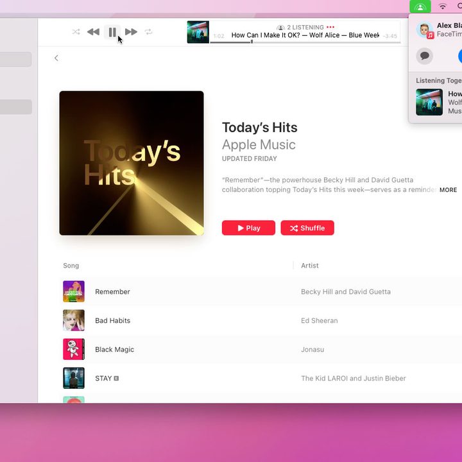
Task: Click the Bad Habits album thumbnail
Action: pyautogui.click(x=74, y=320)
